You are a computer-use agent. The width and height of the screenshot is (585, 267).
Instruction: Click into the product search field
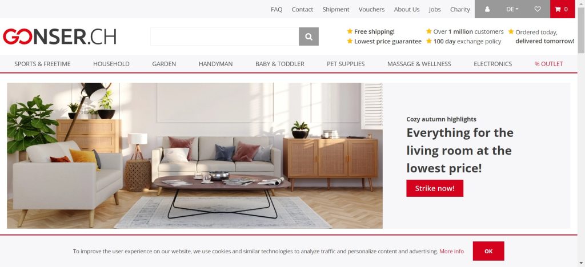click(x=225, y=37)
